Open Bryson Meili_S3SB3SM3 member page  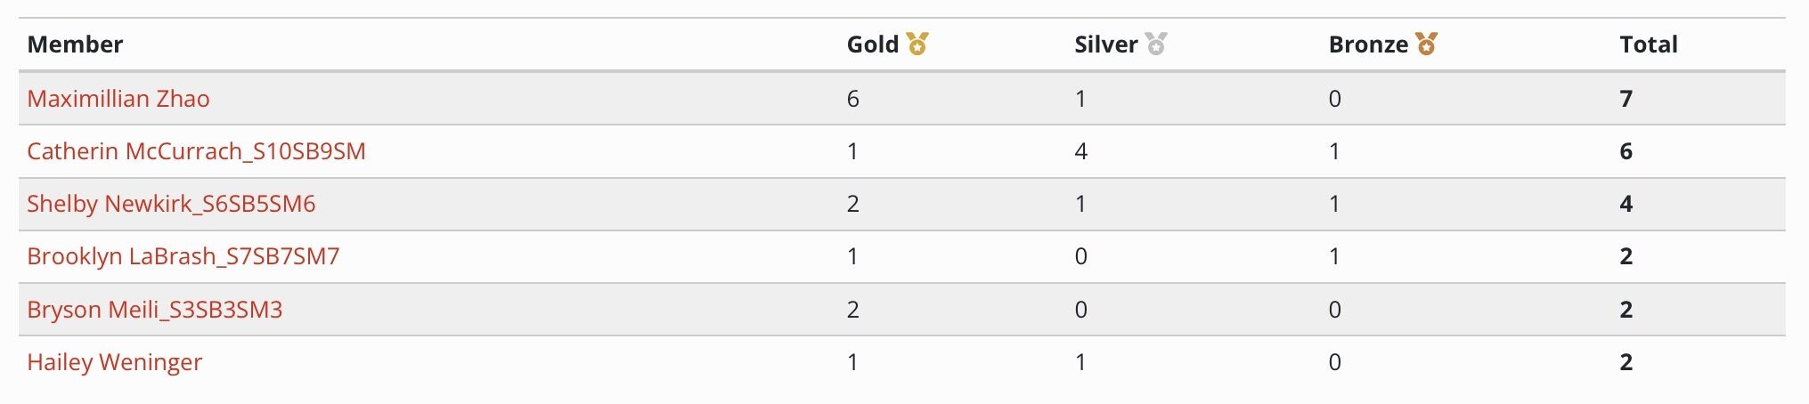point(154,310)
